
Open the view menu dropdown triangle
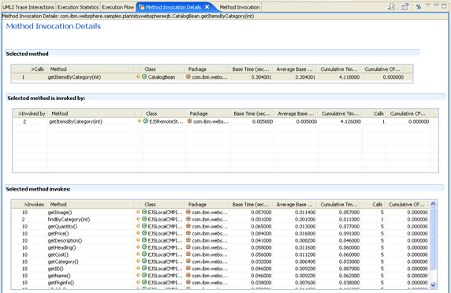(427, 6)
